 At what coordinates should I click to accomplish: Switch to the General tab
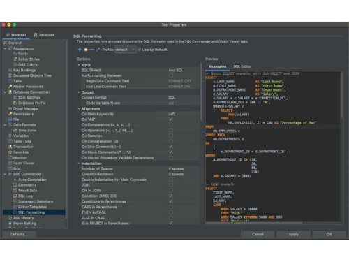pos(16,35)
